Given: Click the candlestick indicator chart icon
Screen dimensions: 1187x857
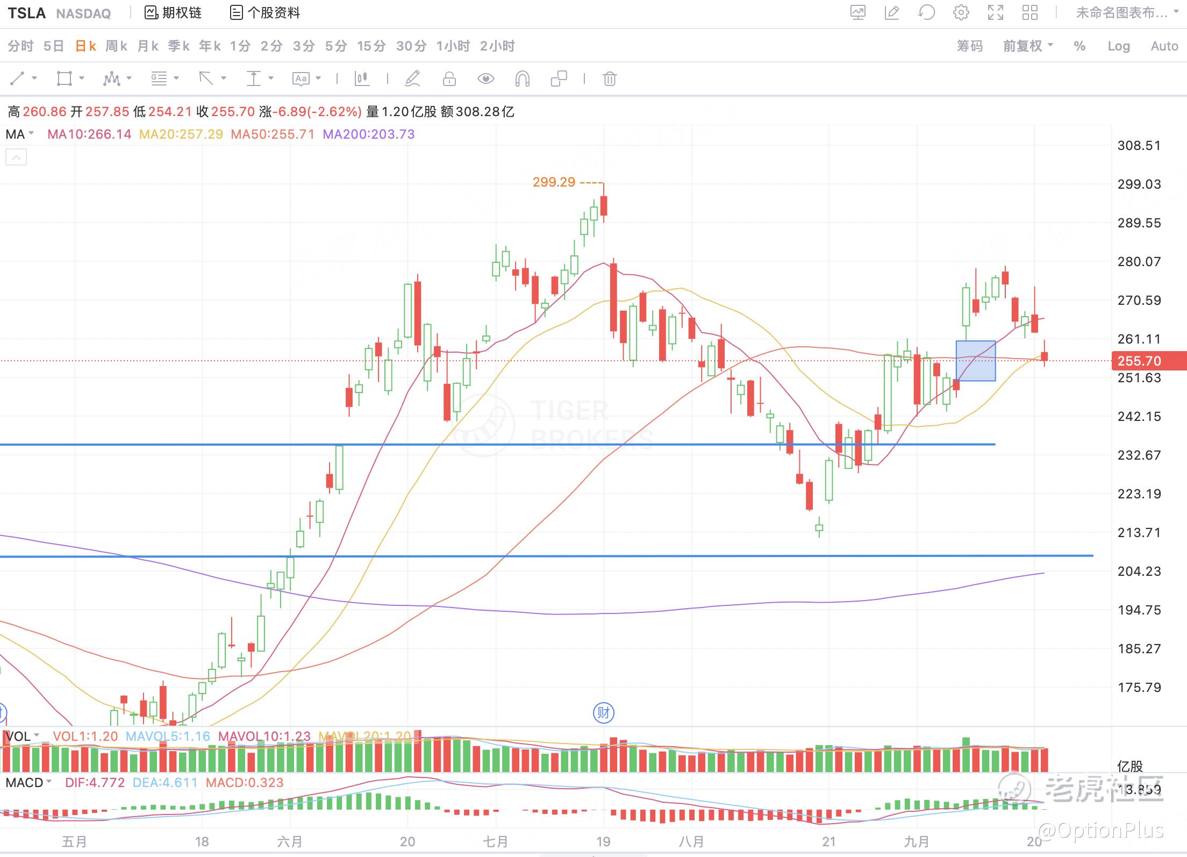Looking at the screenshot, I should point(362,79).
